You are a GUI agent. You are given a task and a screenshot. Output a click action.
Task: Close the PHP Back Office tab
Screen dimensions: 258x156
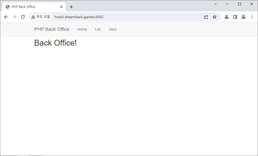coord(61,7)
